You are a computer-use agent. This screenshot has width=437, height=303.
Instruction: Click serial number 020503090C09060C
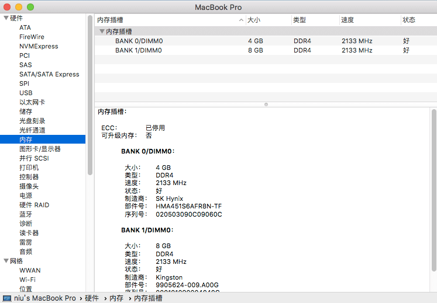(189, 214)
